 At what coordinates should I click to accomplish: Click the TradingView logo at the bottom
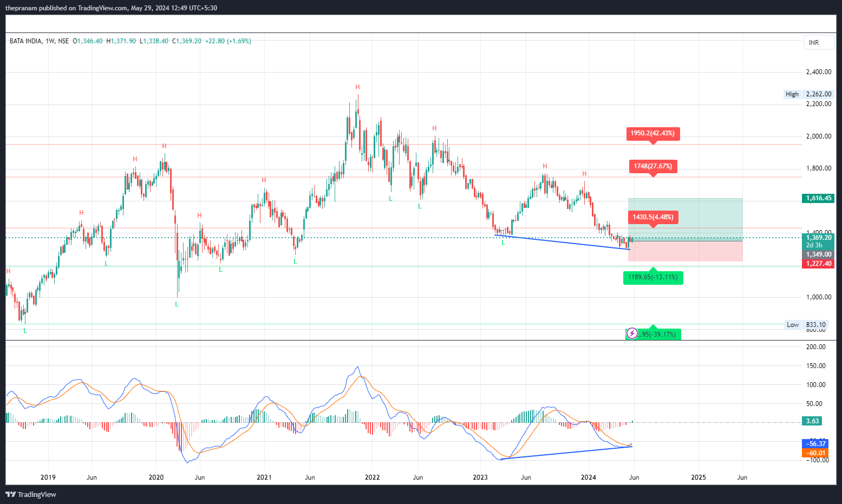pos(31,494)
